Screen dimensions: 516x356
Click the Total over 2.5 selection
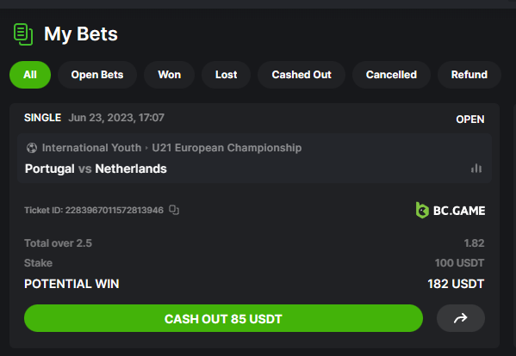[58, 243]
